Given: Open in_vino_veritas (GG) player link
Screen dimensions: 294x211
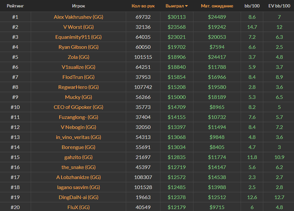Looking at the screenshot, I should point(79,137).
